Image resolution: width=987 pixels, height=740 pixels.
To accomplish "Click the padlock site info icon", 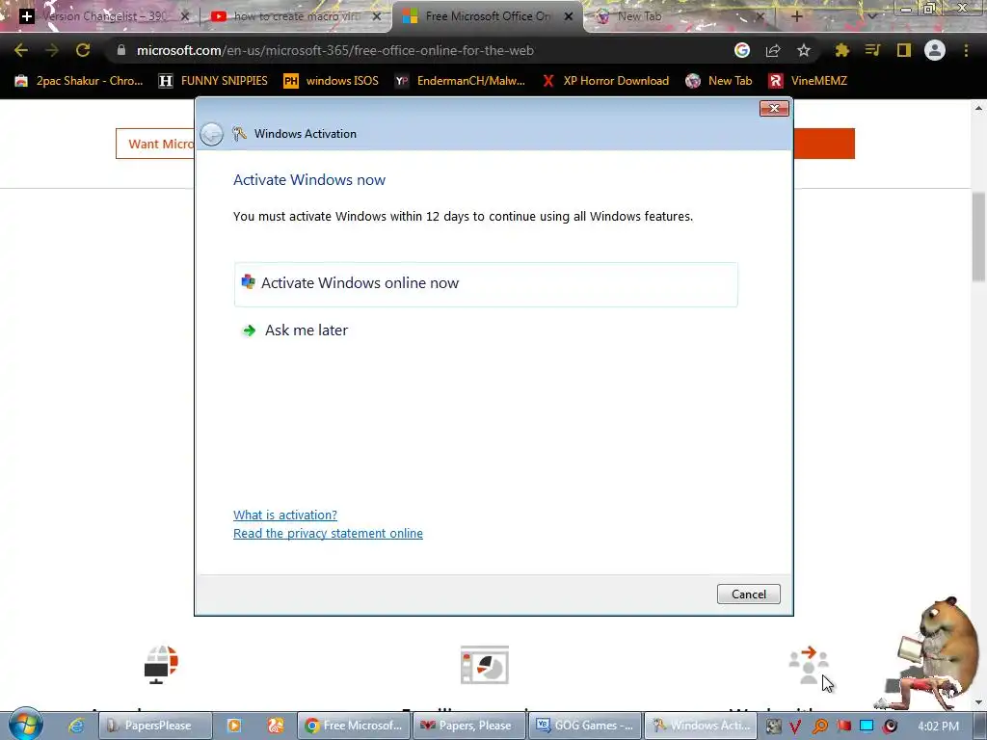I will click(x=121, y=50).
